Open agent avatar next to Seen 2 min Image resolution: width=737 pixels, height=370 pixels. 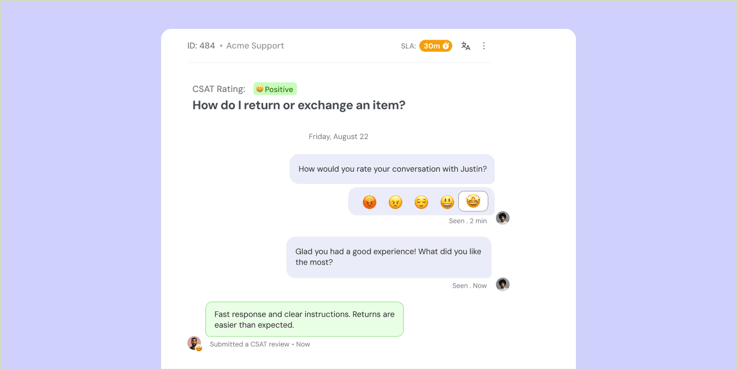[x=503, y=218]
